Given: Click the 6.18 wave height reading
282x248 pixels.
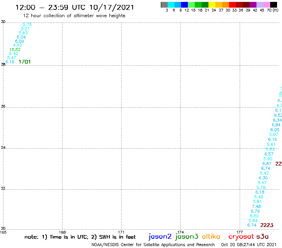Looking at the screenshot, I should [260, 192].
